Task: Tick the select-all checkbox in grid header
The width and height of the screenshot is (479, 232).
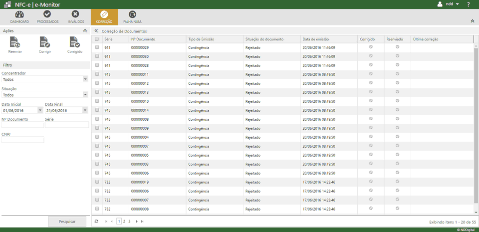Action: (x=97, y=39)
